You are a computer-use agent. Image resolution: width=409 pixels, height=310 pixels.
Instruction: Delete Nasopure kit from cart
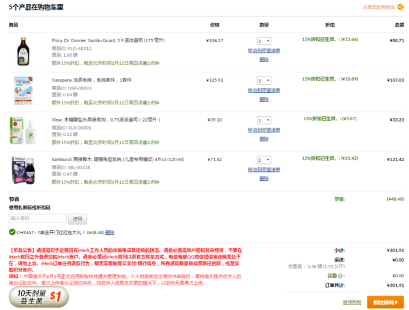264,99
